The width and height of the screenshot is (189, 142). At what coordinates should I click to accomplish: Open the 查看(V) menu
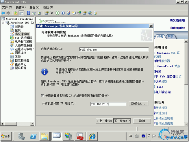pyautogui.click(x=34, y=7)
